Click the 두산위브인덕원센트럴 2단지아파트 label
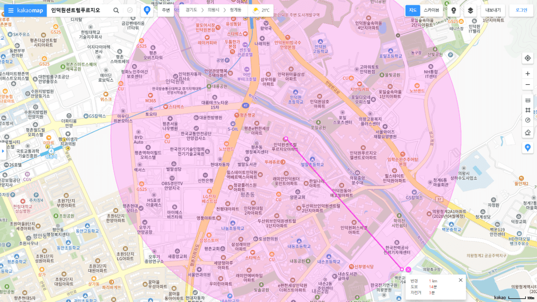Screen dimensions: 537x302 tap(321, 208)
